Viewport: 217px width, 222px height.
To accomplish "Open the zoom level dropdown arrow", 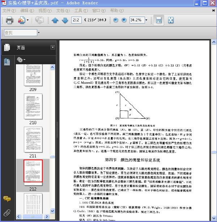I will pyautogui.click(x=146, y=20).
